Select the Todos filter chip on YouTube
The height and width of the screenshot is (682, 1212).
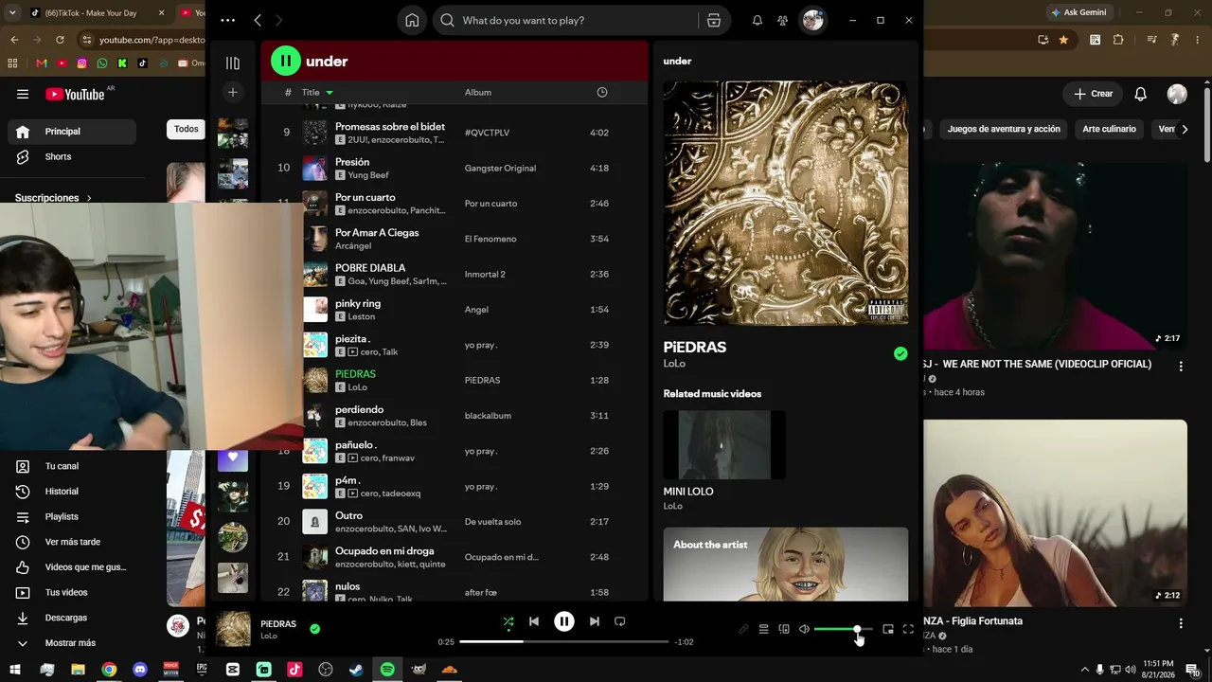187,129
